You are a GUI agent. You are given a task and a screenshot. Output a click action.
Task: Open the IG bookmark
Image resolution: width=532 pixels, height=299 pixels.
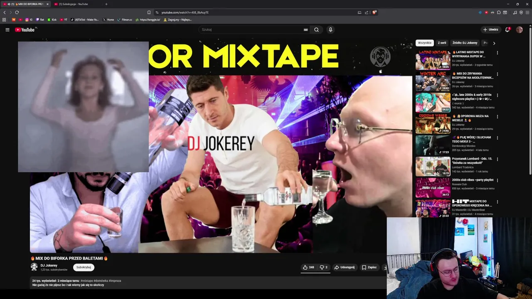[x=29, y=20]
